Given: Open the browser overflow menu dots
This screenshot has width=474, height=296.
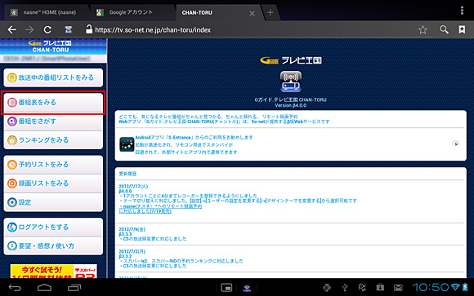Looking at the screenshot, I should 462,11.
